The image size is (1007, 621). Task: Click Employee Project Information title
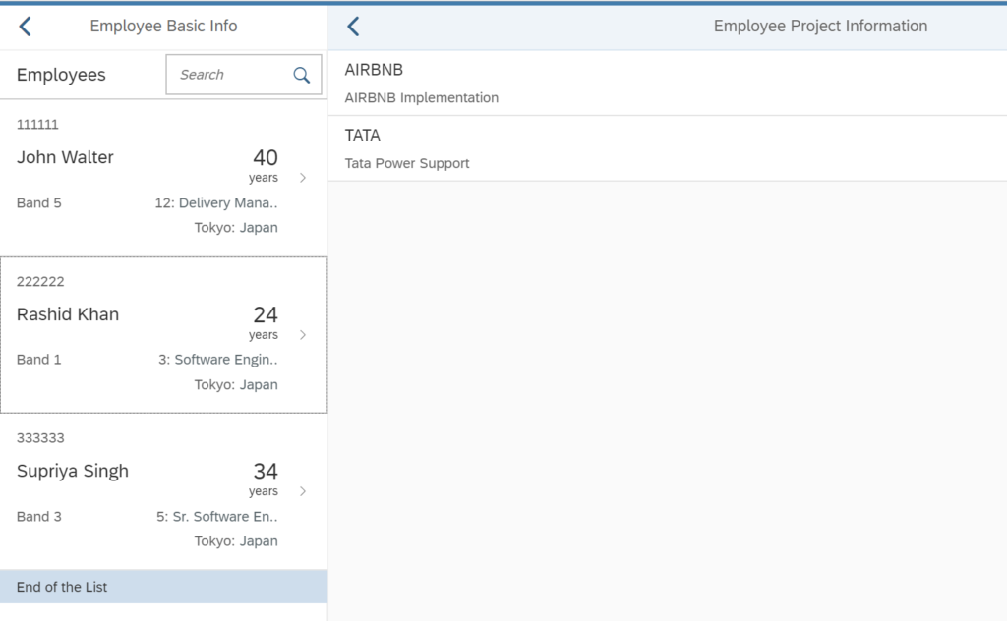pyautogui.click(x=821, y=27)
